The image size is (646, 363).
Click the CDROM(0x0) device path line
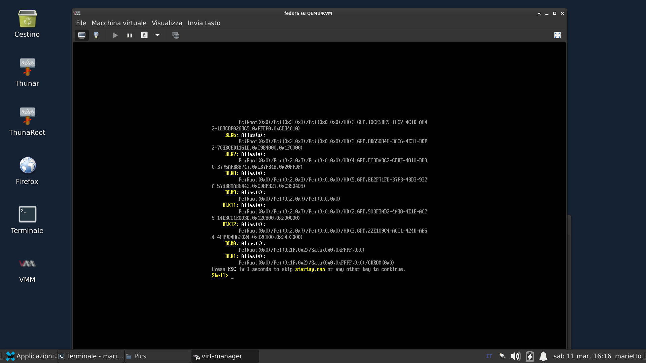coord(316,263)
